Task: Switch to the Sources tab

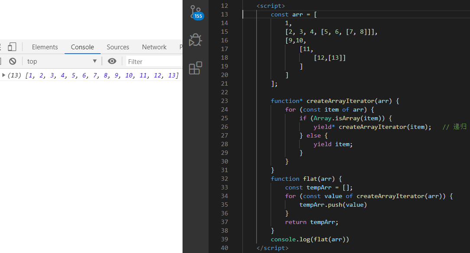Action: (x=118, y=47)
